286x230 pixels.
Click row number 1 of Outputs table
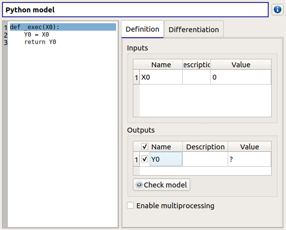(136, 159)
